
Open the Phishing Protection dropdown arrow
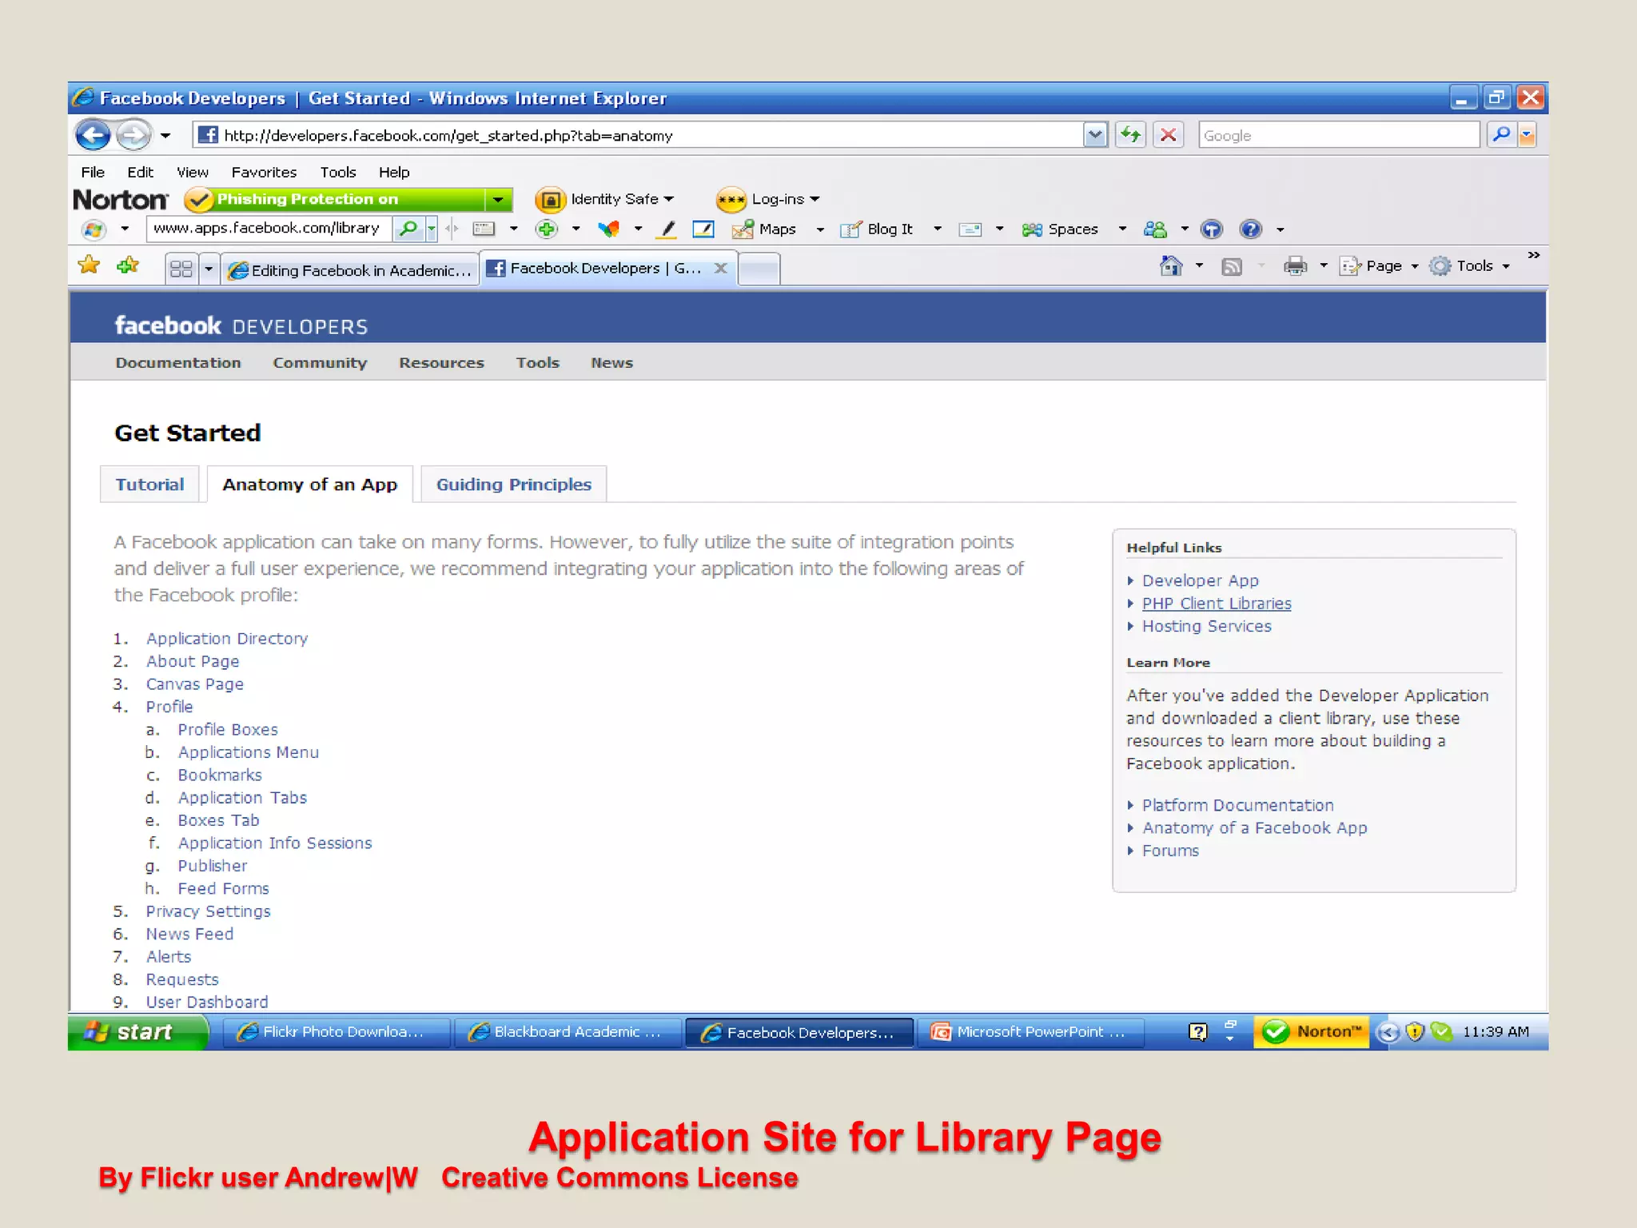[x=498, y=199]
